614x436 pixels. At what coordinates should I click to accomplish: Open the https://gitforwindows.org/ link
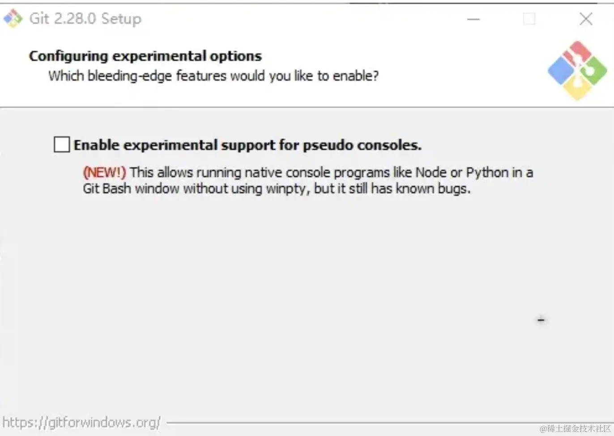81,422
